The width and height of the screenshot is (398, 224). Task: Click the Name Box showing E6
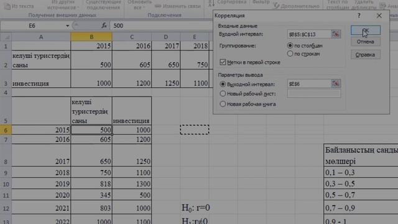click(x=32, y=26)
